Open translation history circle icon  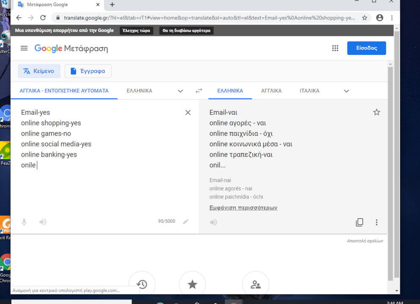click(142, 284)
